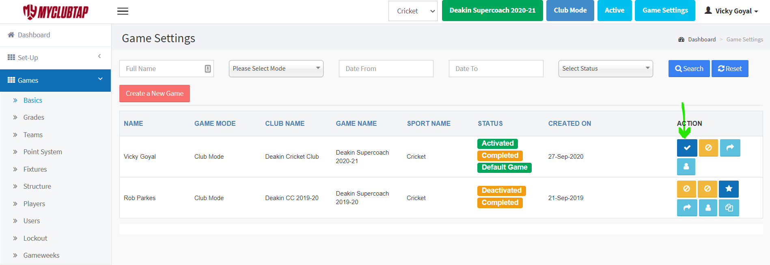Screen dimensions: 770x265
Task: Sort by the GAME MODE column header
Action: 215,123
